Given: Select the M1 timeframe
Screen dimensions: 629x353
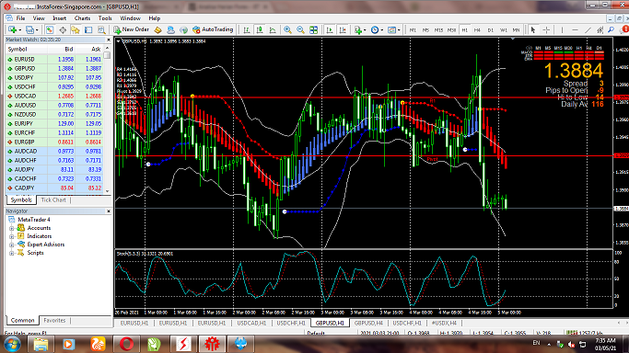Looking at the screenshot, I should click(413, 30).
